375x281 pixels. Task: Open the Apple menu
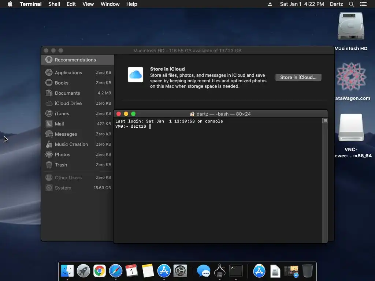(x=10, y=4)
